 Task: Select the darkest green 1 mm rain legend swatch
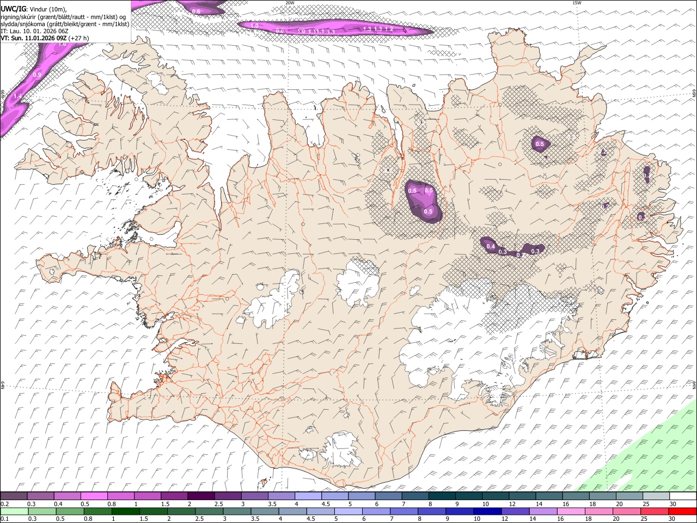(x=125, y=511)
